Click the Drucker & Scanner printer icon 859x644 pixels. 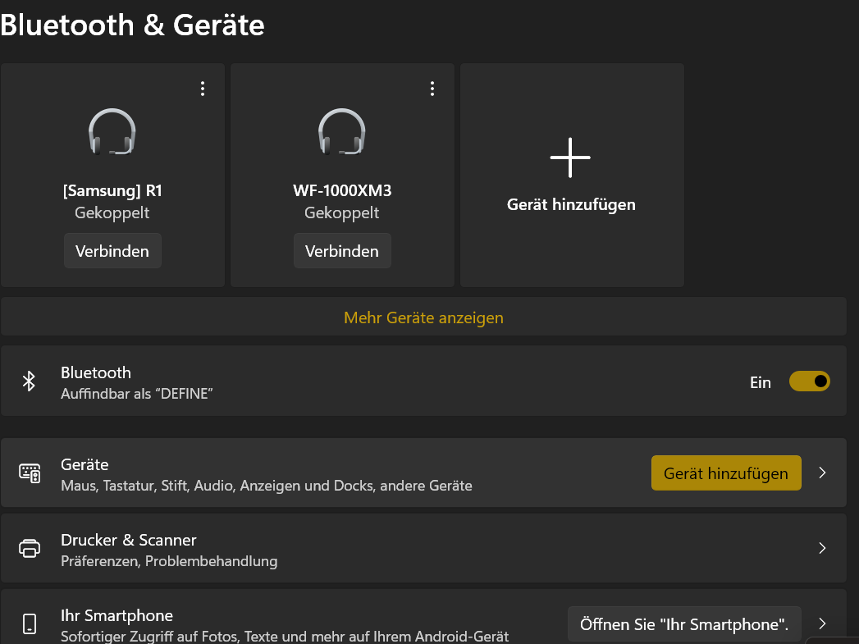30,548
